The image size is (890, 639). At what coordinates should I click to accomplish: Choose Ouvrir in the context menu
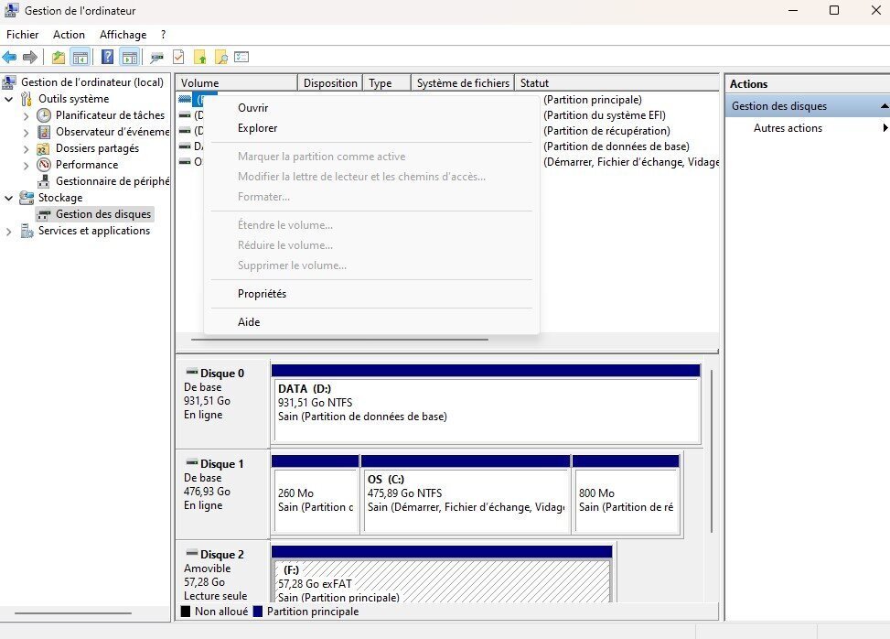click(x=371, y=108)
